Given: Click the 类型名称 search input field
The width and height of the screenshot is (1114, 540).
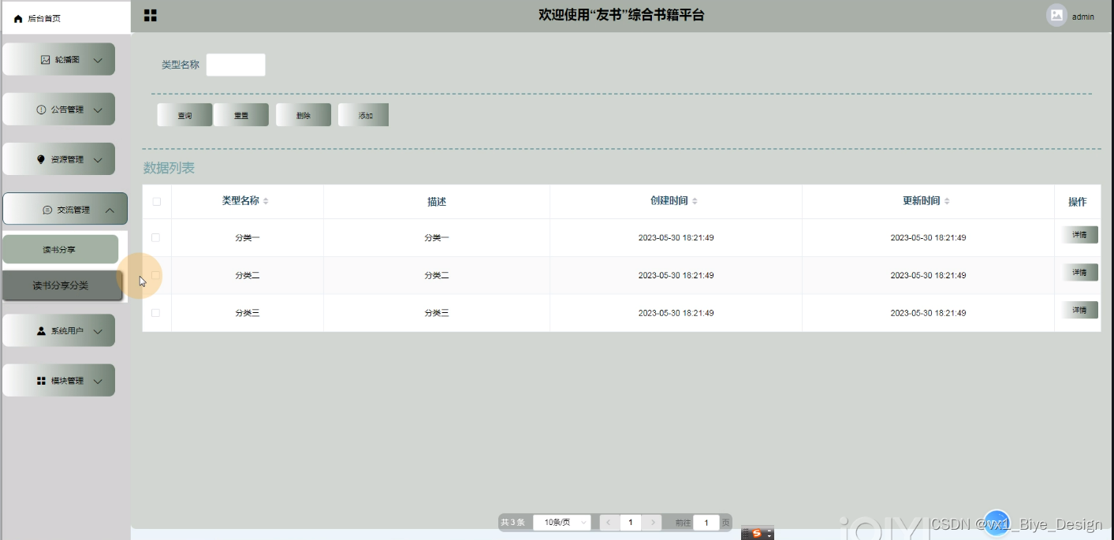Looking at the screenshot, I should 236,65.
